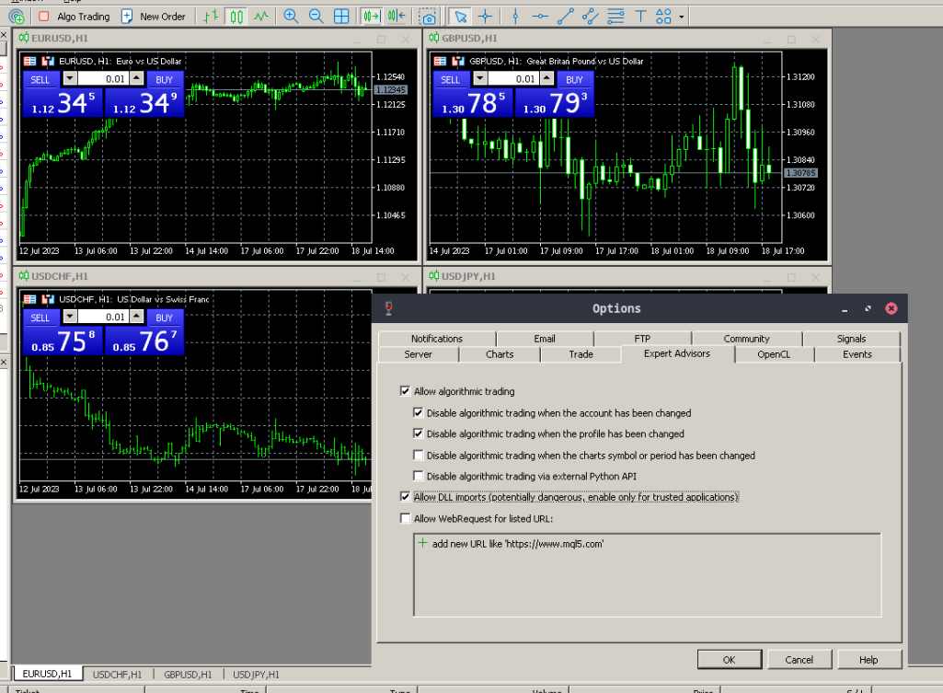Image resolution: width=943 pixels, height=693 pixels.
Task: Click SELL on the EURUSD chart
Action: 40,79
